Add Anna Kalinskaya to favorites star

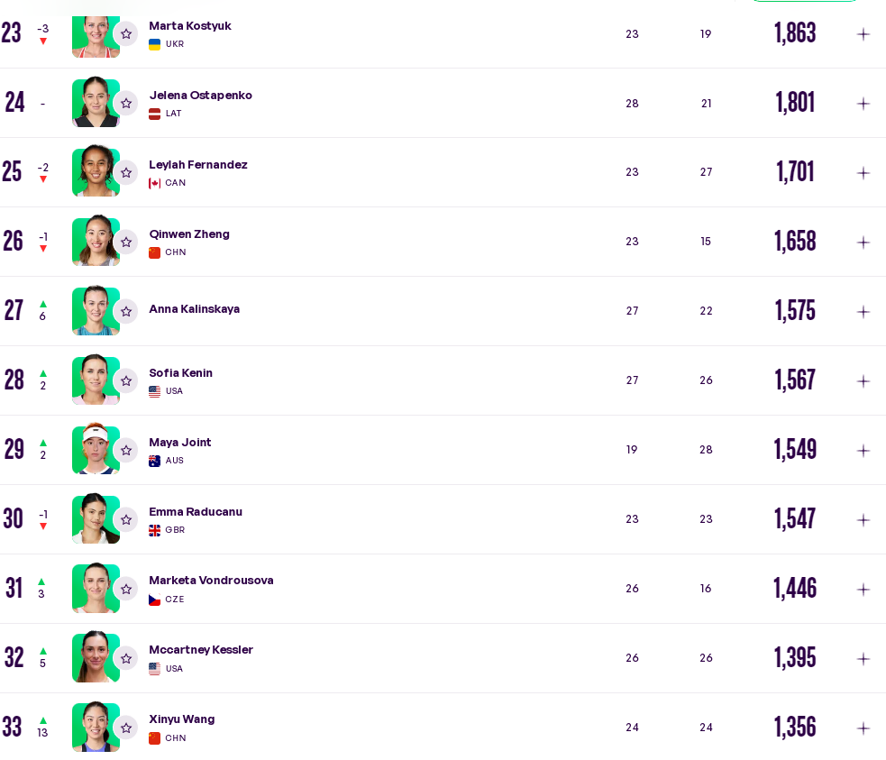tap(126, 312)
